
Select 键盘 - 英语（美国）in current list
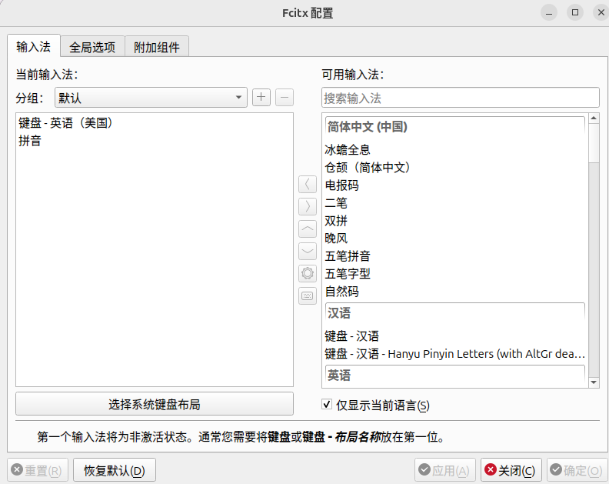coord(155,123)
